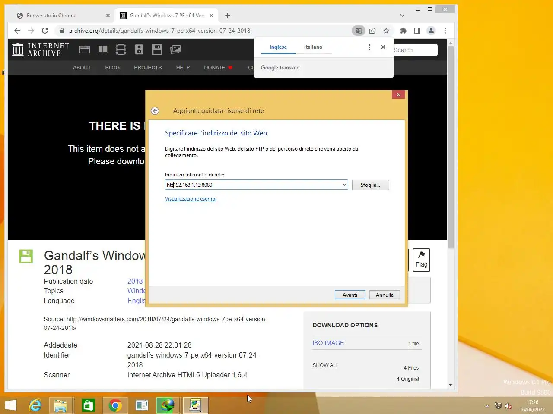Screen dimensions: 553x414
Task: Open a new Chrome tab with plus button
Action: coord(228,16)
